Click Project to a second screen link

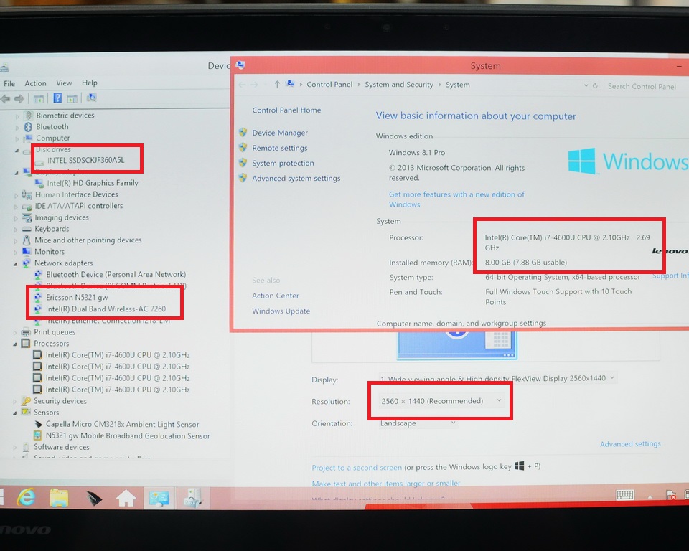(x=357, y=468)
